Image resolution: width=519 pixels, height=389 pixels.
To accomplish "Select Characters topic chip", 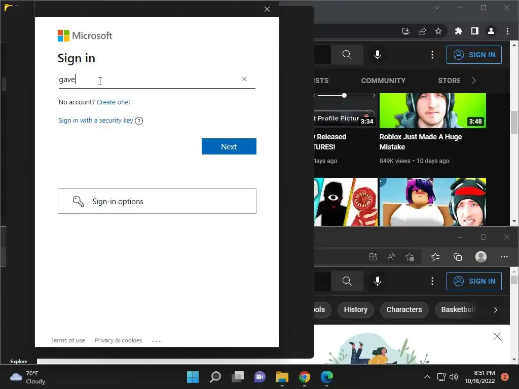I will [404, 309].
